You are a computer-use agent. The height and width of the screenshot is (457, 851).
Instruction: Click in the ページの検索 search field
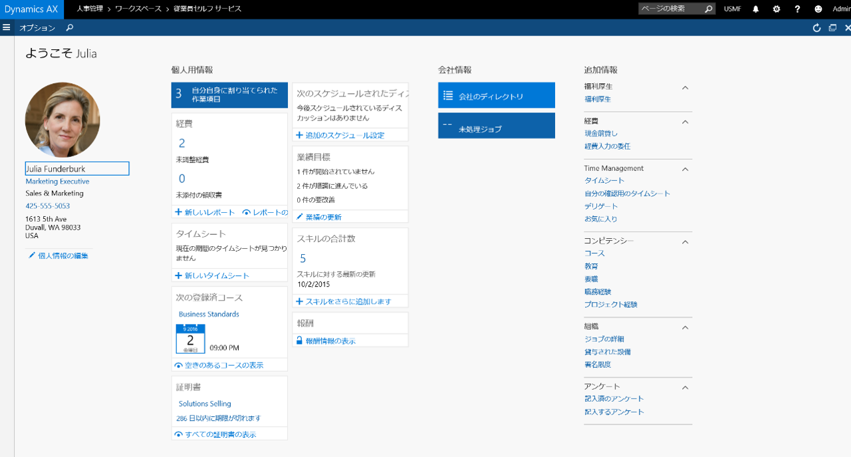[x=670, y=9]
